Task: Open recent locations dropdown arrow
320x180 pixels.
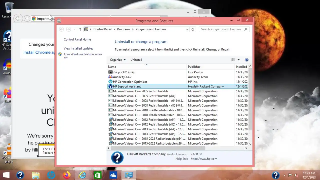Action: click(x=74, y=29)
